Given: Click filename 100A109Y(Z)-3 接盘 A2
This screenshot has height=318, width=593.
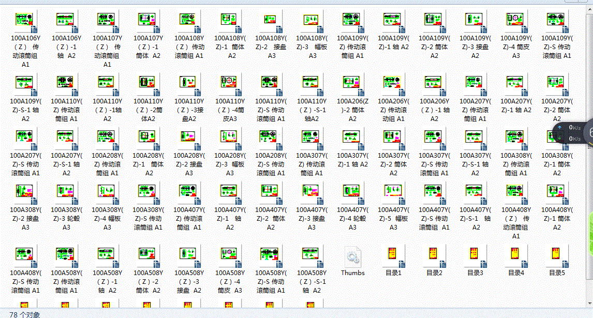Looking at the screenshot, I should [475, 47].
